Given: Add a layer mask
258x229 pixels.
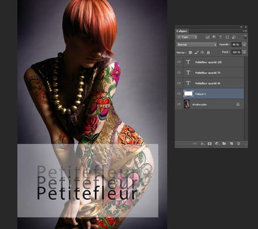Looking at the screenshot, I should 209,143.
